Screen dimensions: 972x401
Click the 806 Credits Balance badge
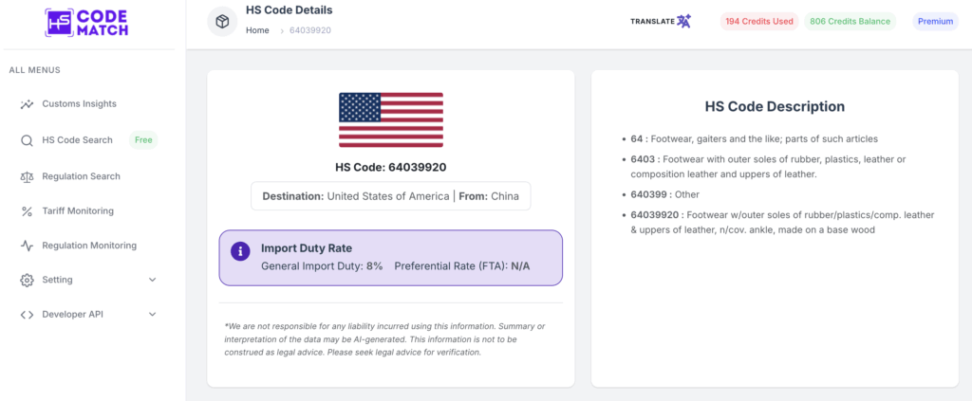click(851, 21)
